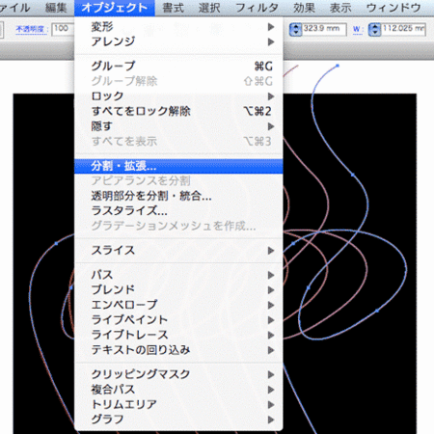This screenshot has height=434, width=434.
Task: Expand the ライブペイント submenu
Action: tap(178, 320)
